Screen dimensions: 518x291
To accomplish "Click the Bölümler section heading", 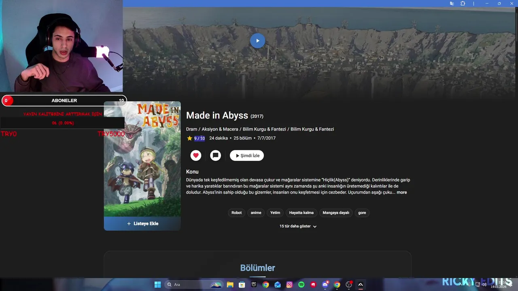I will point(257,268).
